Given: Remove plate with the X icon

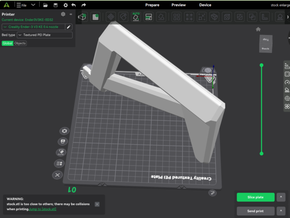Looking at the screenshot, I should pos(57,175).
